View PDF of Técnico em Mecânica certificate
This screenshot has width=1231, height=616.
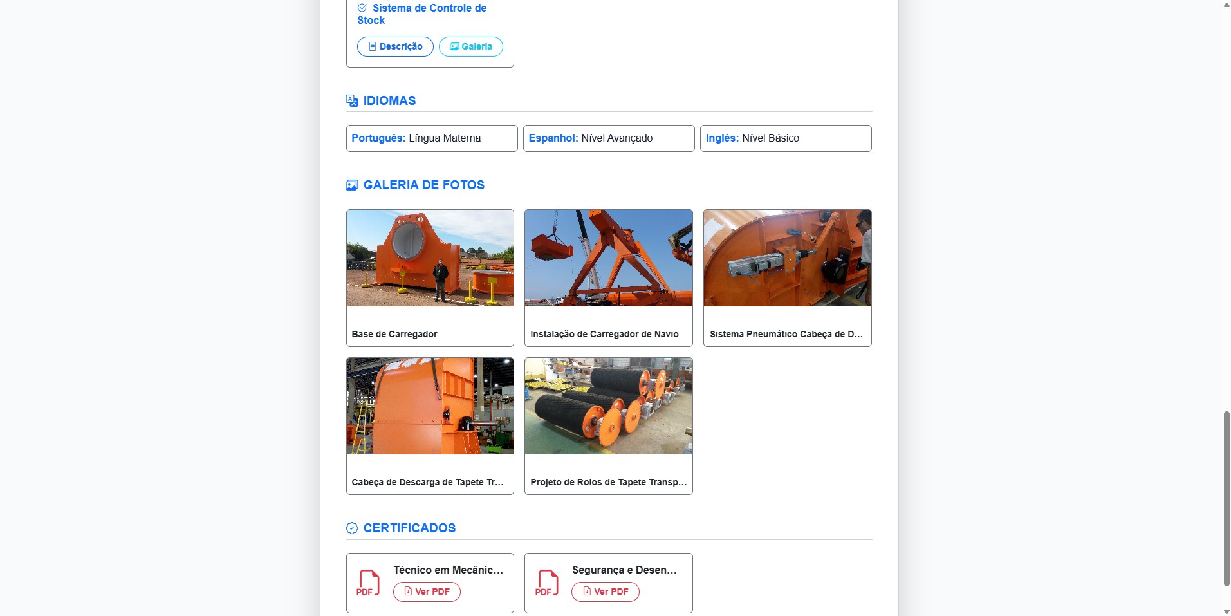427,592
